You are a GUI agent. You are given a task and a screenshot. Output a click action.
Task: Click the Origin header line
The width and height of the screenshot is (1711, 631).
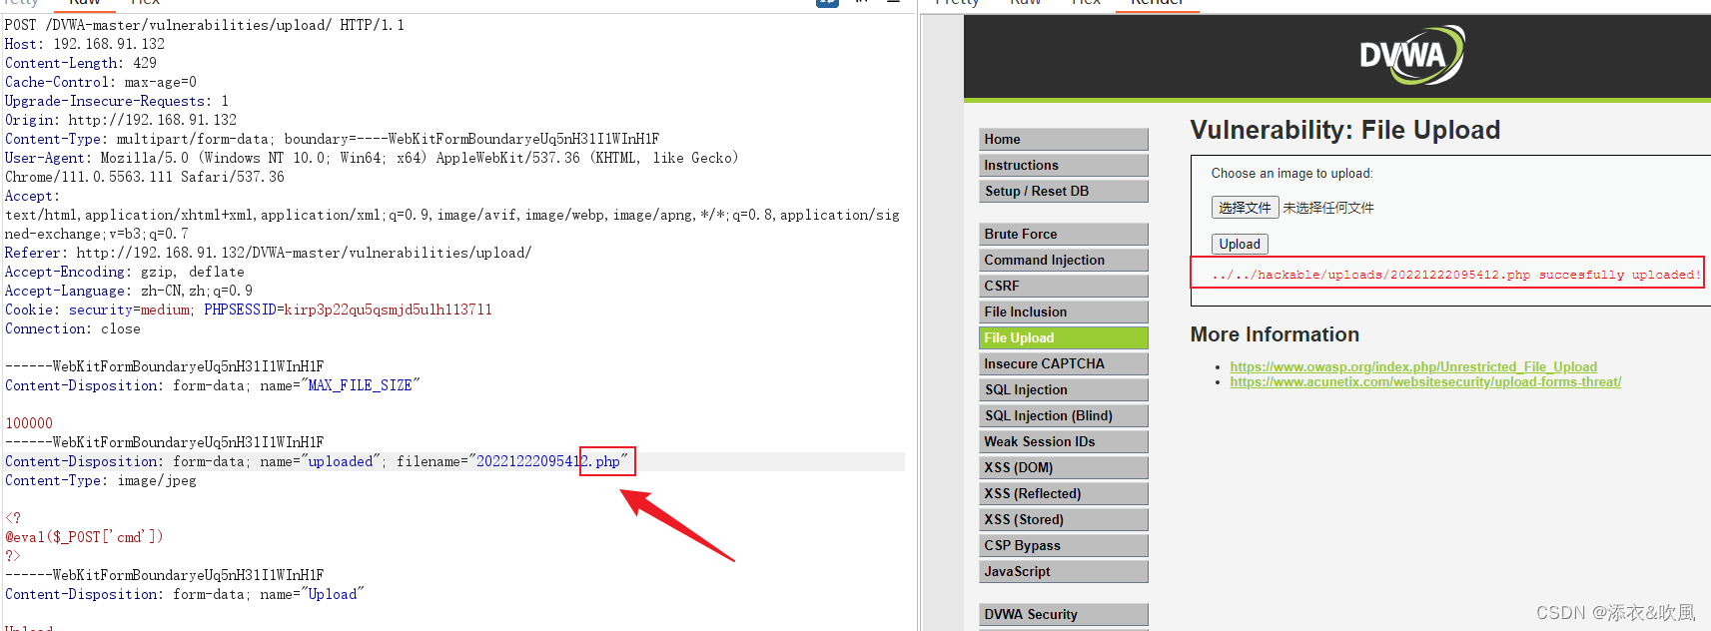tap(121, 120)
